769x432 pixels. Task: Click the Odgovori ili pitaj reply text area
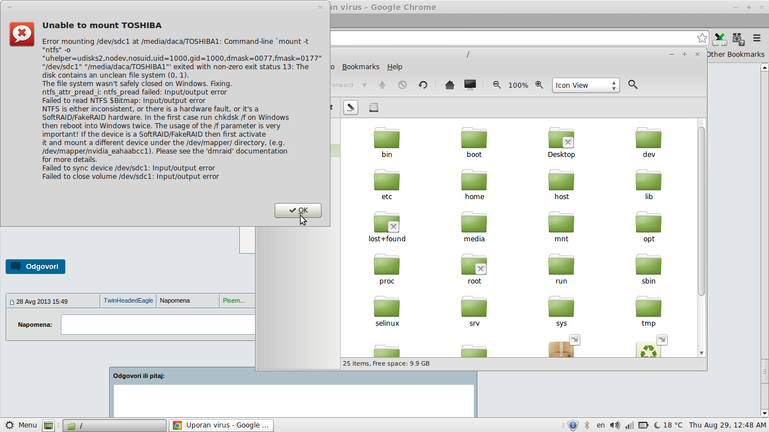coord(293,401)
